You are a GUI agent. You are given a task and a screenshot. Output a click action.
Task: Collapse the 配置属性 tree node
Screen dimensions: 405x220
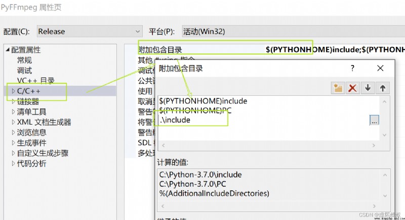point(8,49)
